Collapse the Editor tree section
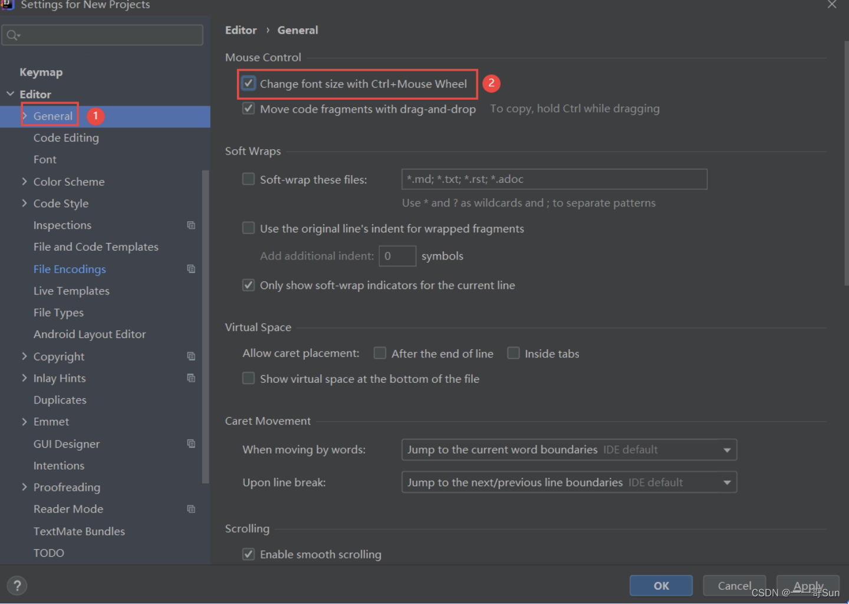Viewport: 849px width, 604px height. pyautogui.click(x=11, y=94)
